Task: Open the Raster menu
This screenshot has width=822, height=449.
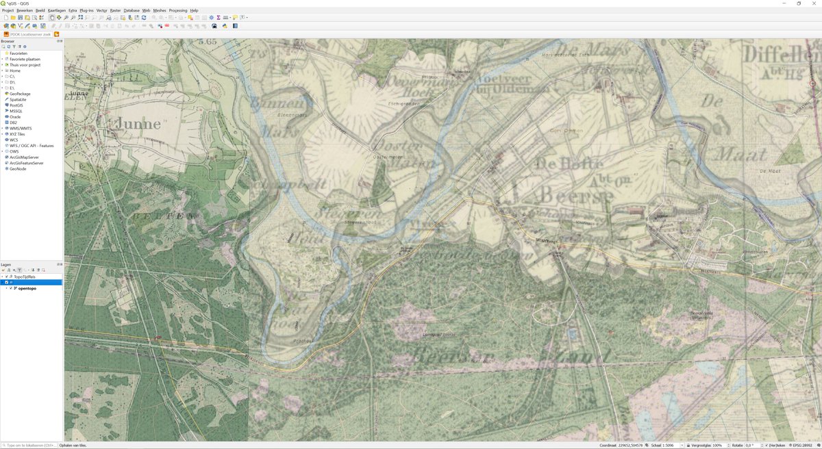Action: coord(115,11)
